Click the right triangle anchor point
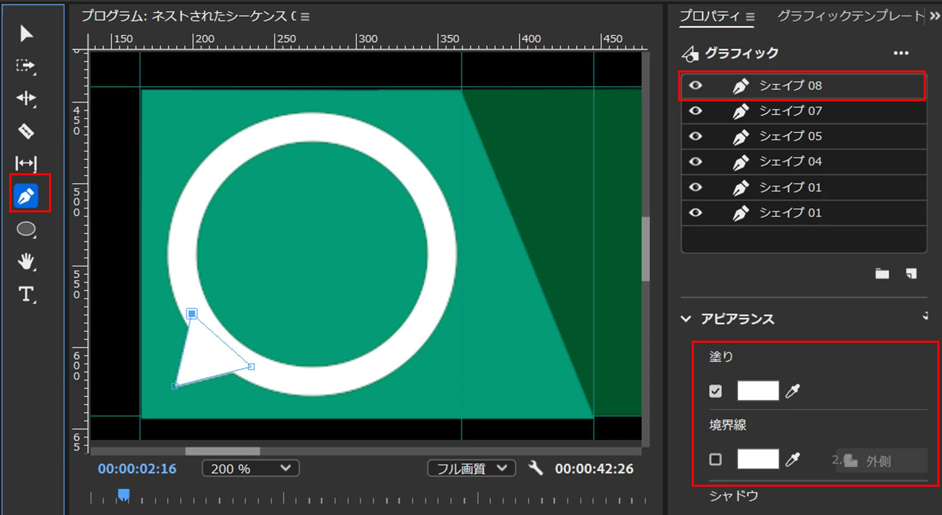The image size is (942, 515). click(x=251, y=367)
